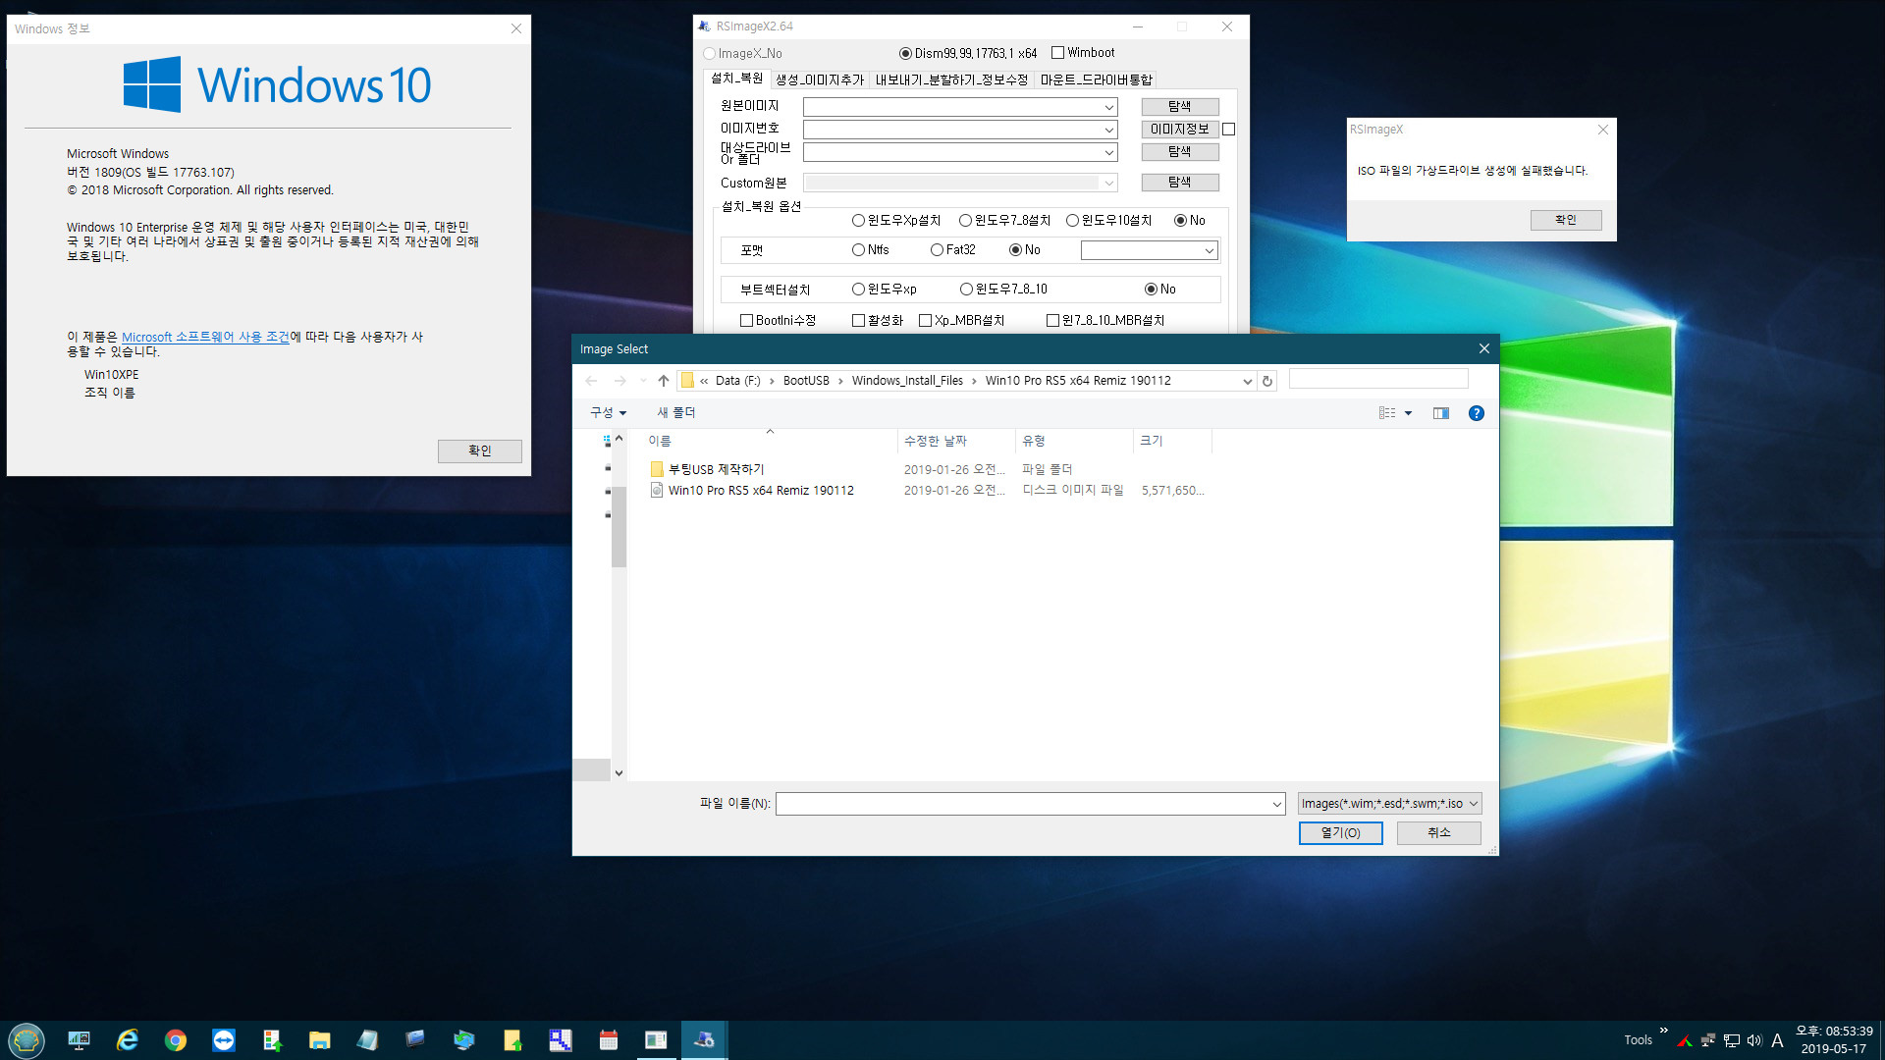Open the 대상드라이브 dropdown
This screenshot has width=1885, height=1060.
pos(1108,152)
